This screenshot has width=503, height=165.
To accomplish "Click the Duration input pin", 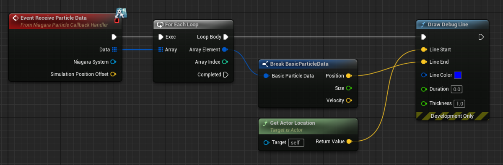I will [424, 89].
